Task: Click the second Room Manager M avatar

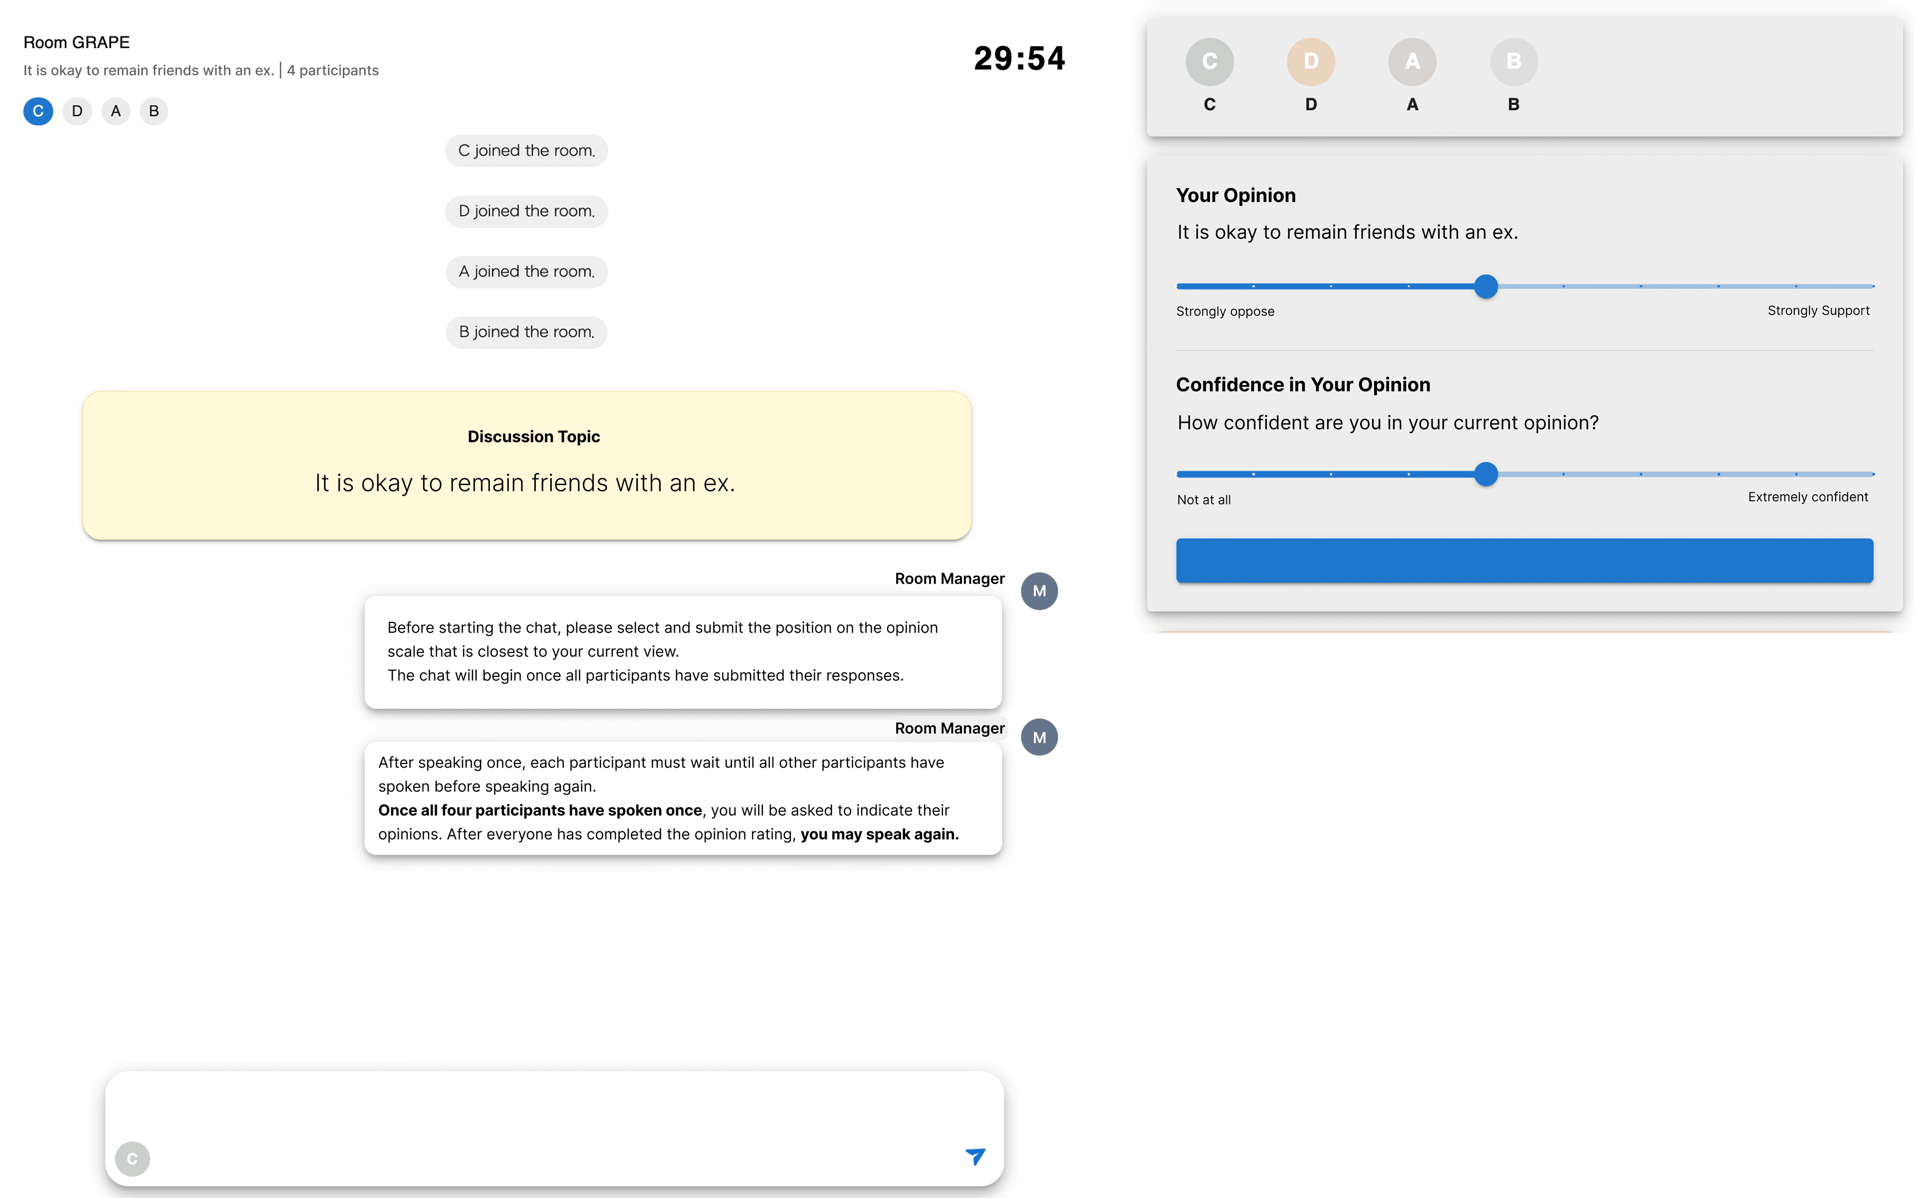Action: [x=1039, y=738]
